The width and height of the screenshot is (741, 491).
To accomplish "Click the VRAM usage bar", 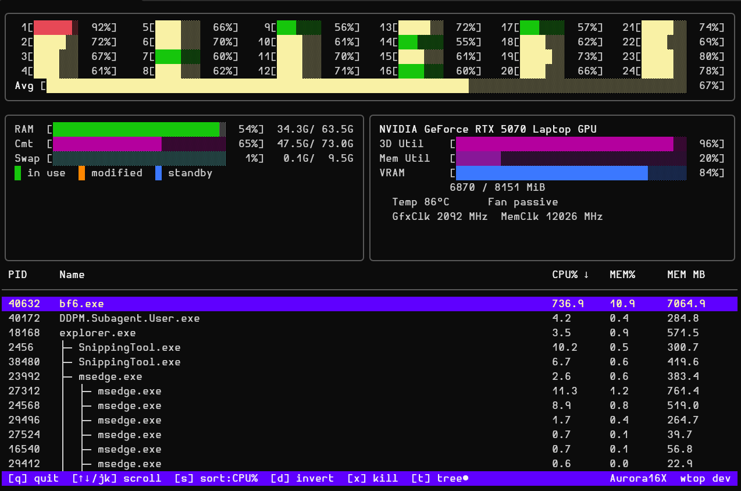I will click(571, 173).
